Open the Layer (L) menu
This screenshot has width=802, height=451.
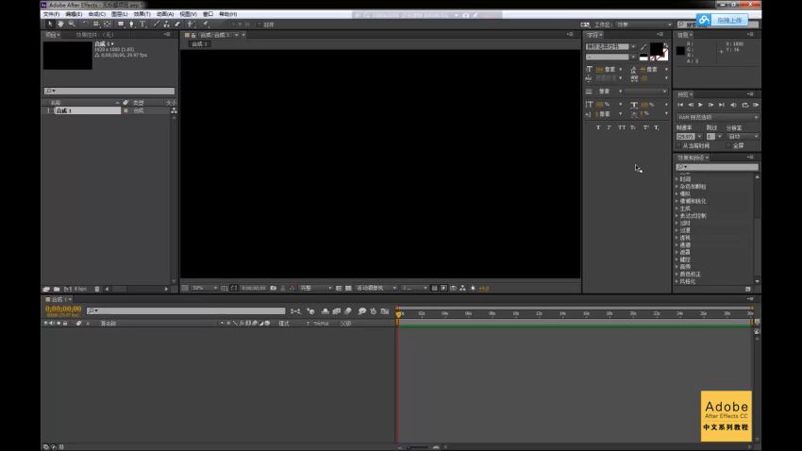coord(119,14)
